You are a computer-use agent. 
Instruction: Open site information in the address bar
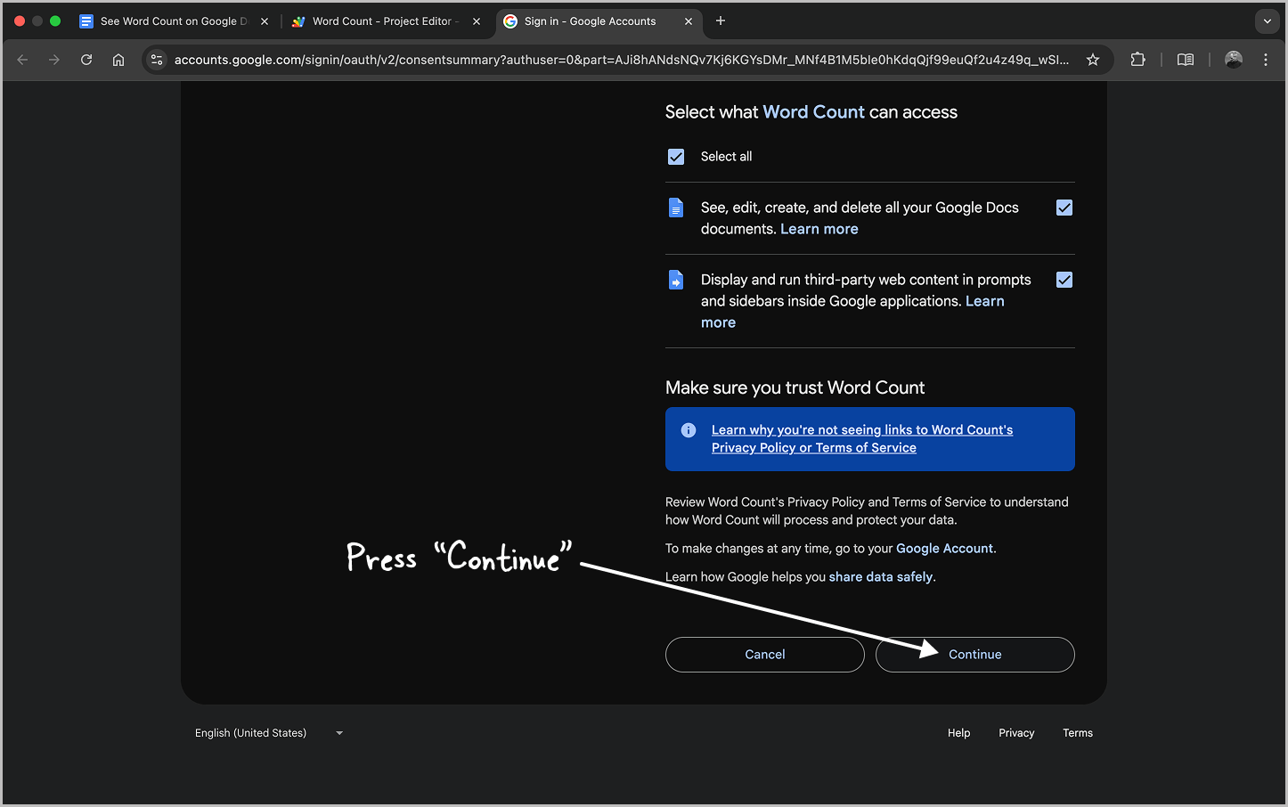(x=157, y=60)
